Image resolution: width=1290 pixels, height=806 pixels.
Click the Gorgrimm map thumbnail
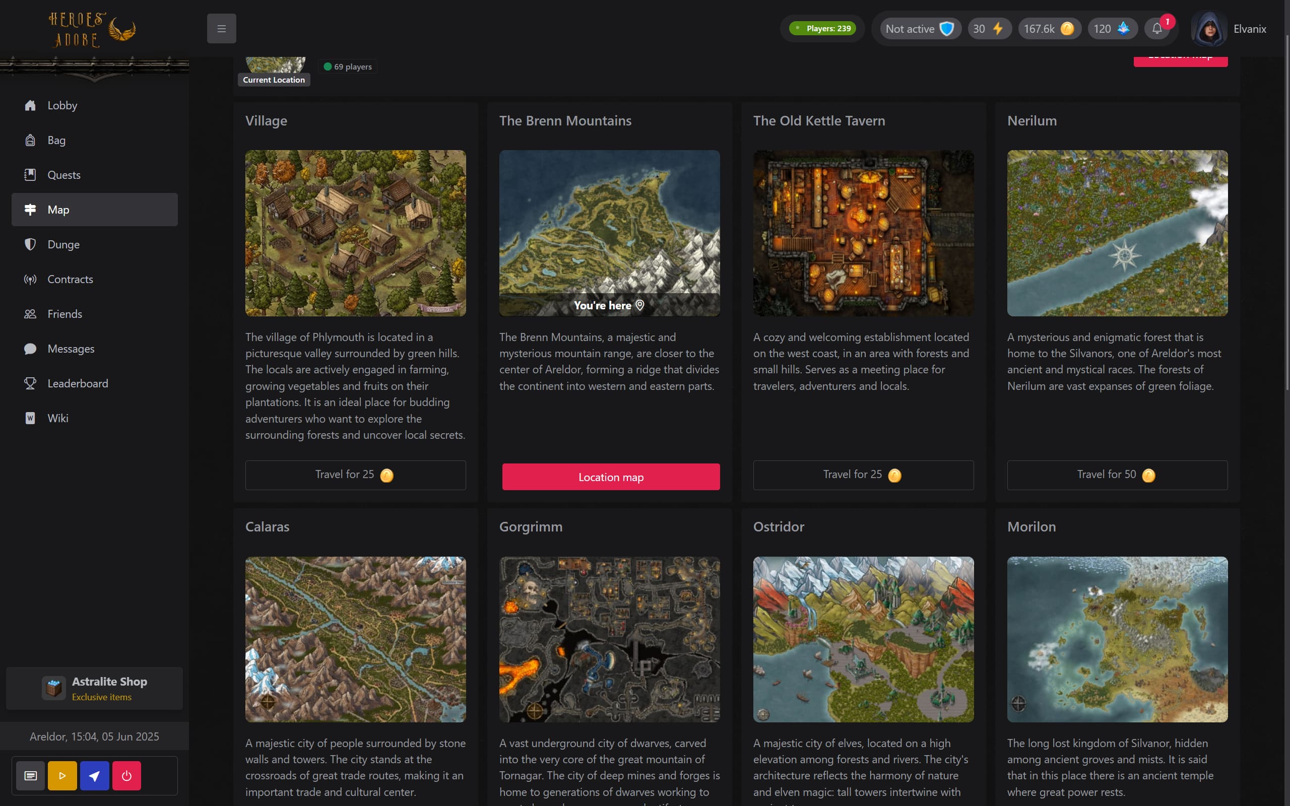tap(609, 640)
